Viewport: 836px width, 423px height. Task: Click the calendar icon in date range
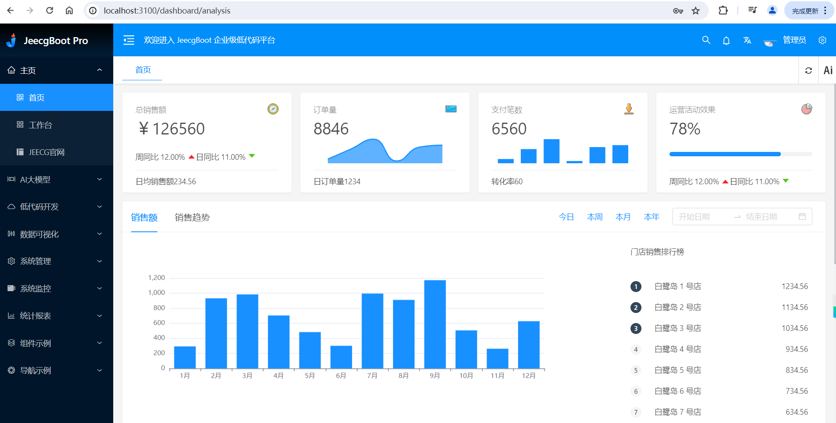click(x=802, y=217)
